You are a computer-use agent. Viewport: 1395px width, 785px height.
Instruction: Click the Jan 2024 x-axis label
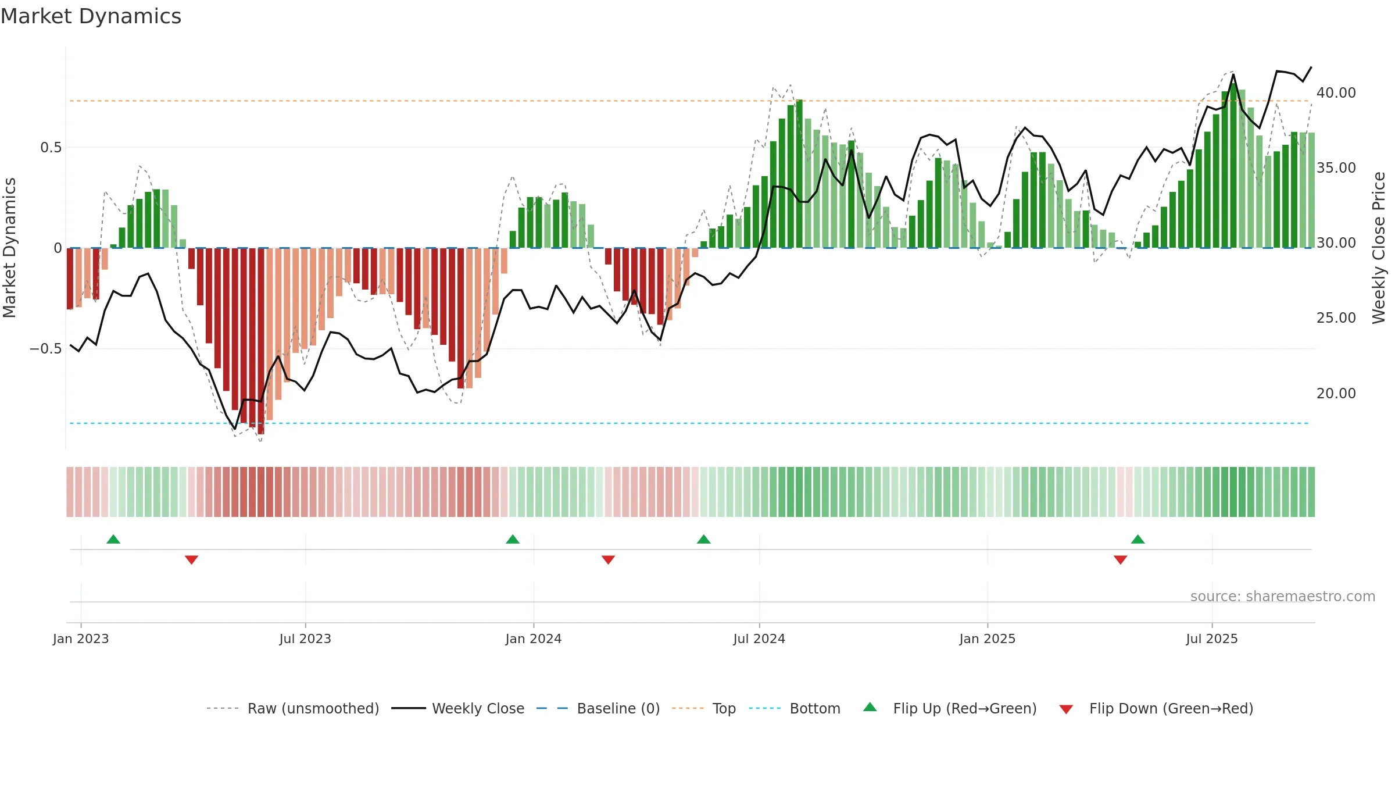click(x=534, y=638)
